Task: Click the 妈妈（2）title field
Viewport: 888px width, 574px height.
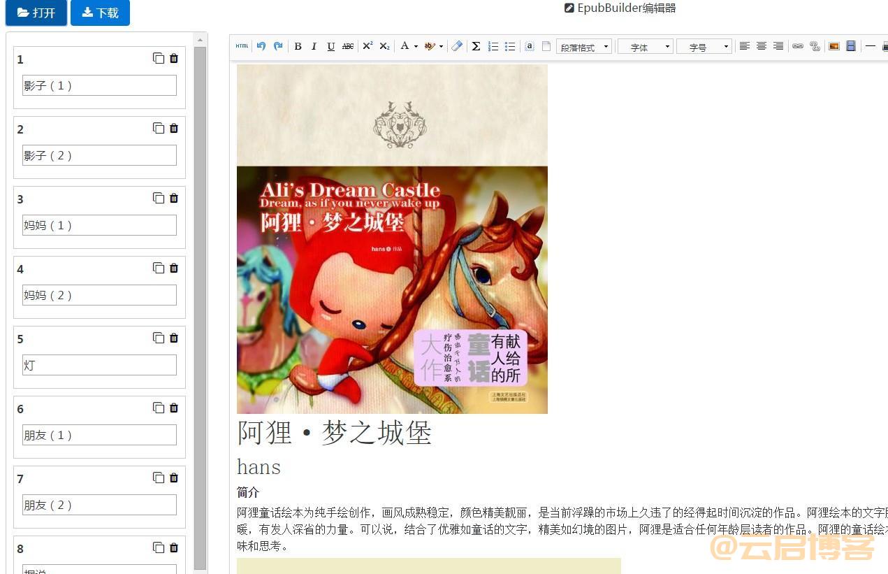Action: pyautogui.click(x=99, y=295)
